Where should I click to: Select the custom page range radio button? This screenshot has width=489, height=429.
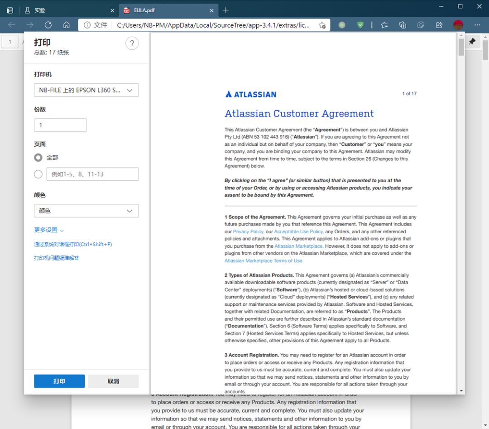tap(38, 174)
